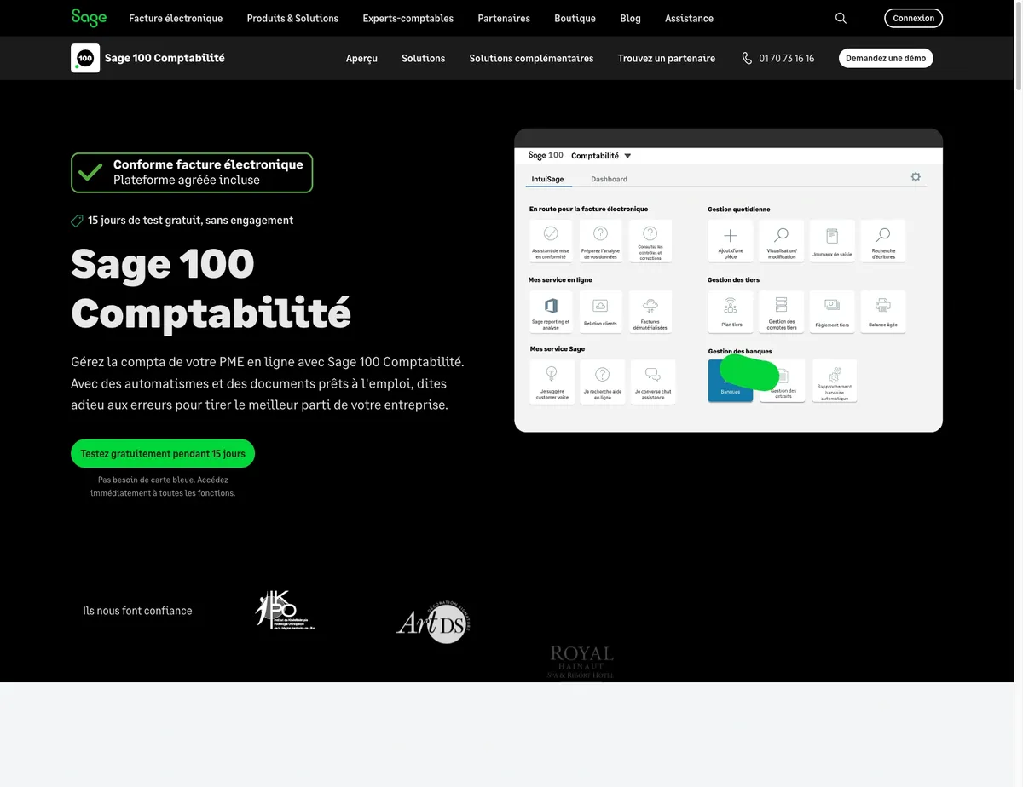Click the Factures dématérialisées cloud tile
Image resolution: width=1023 pixels, height=787 pixels.
point(650,312)
